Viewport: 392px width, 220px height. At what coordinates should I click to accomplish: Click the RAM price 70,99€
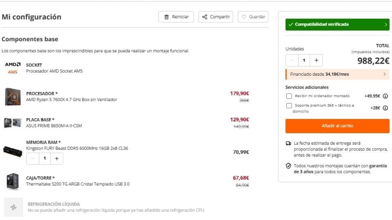241,152
